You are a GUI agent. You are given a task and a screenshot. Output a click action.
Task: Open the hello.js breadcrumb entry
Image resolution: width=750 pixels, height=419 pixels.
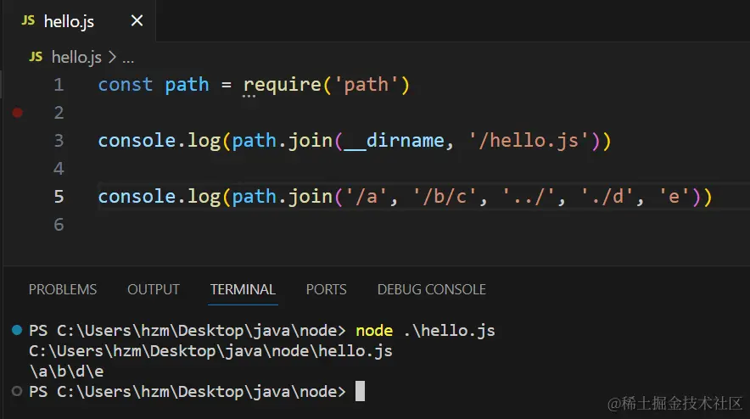76,58
